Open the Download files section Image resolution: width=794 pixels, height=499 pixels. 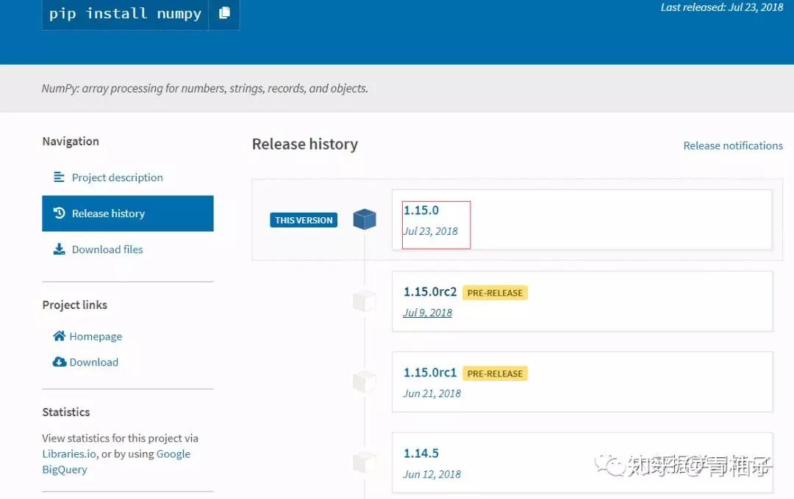click(x=106, y=249)
